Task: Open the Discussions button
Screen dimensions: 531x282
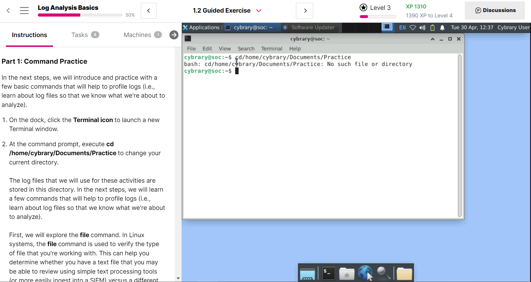Action: pyautogui.click(x=495, y=10)
